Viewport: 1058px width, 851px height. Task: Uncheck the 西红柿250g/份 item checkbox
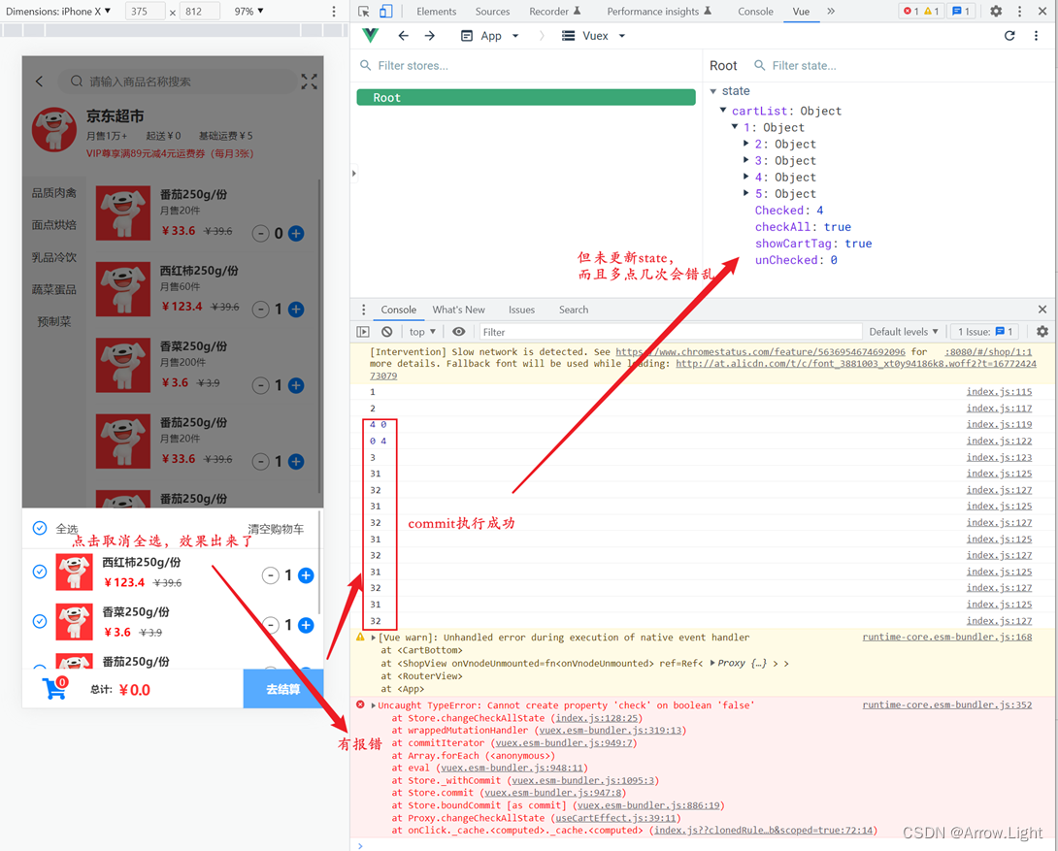click(39, 572)
